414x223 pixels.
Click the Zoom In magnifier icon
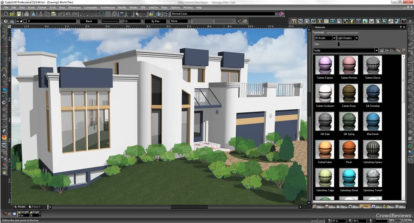tap(82, 14)
